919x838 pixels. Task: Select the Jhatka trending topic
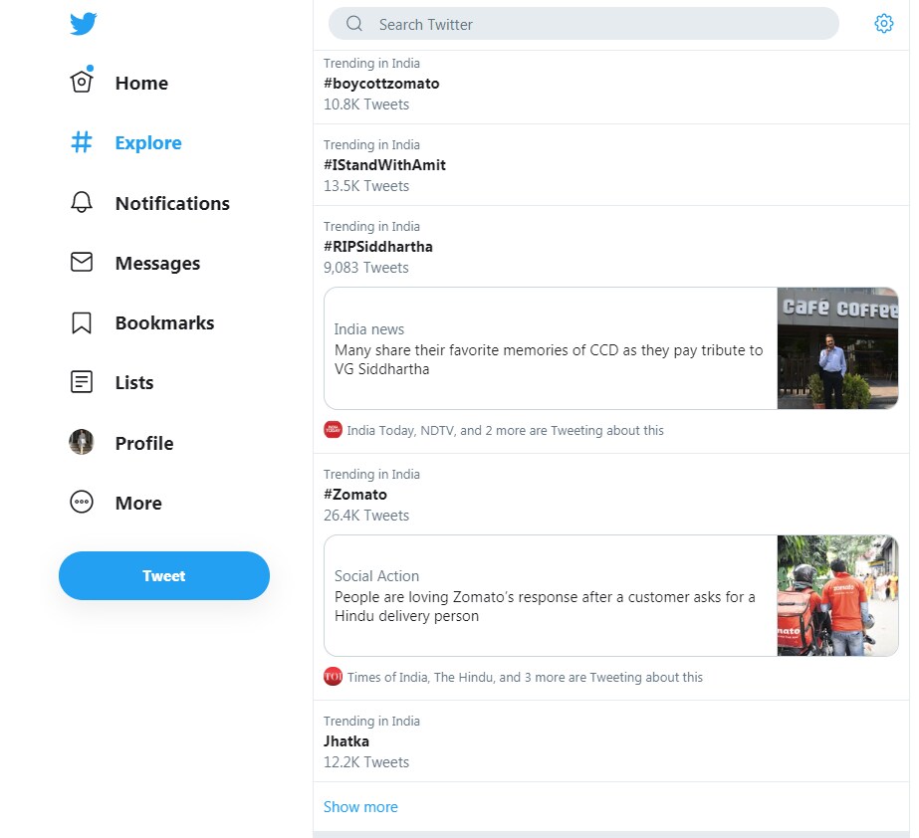[x=346, y=741]
